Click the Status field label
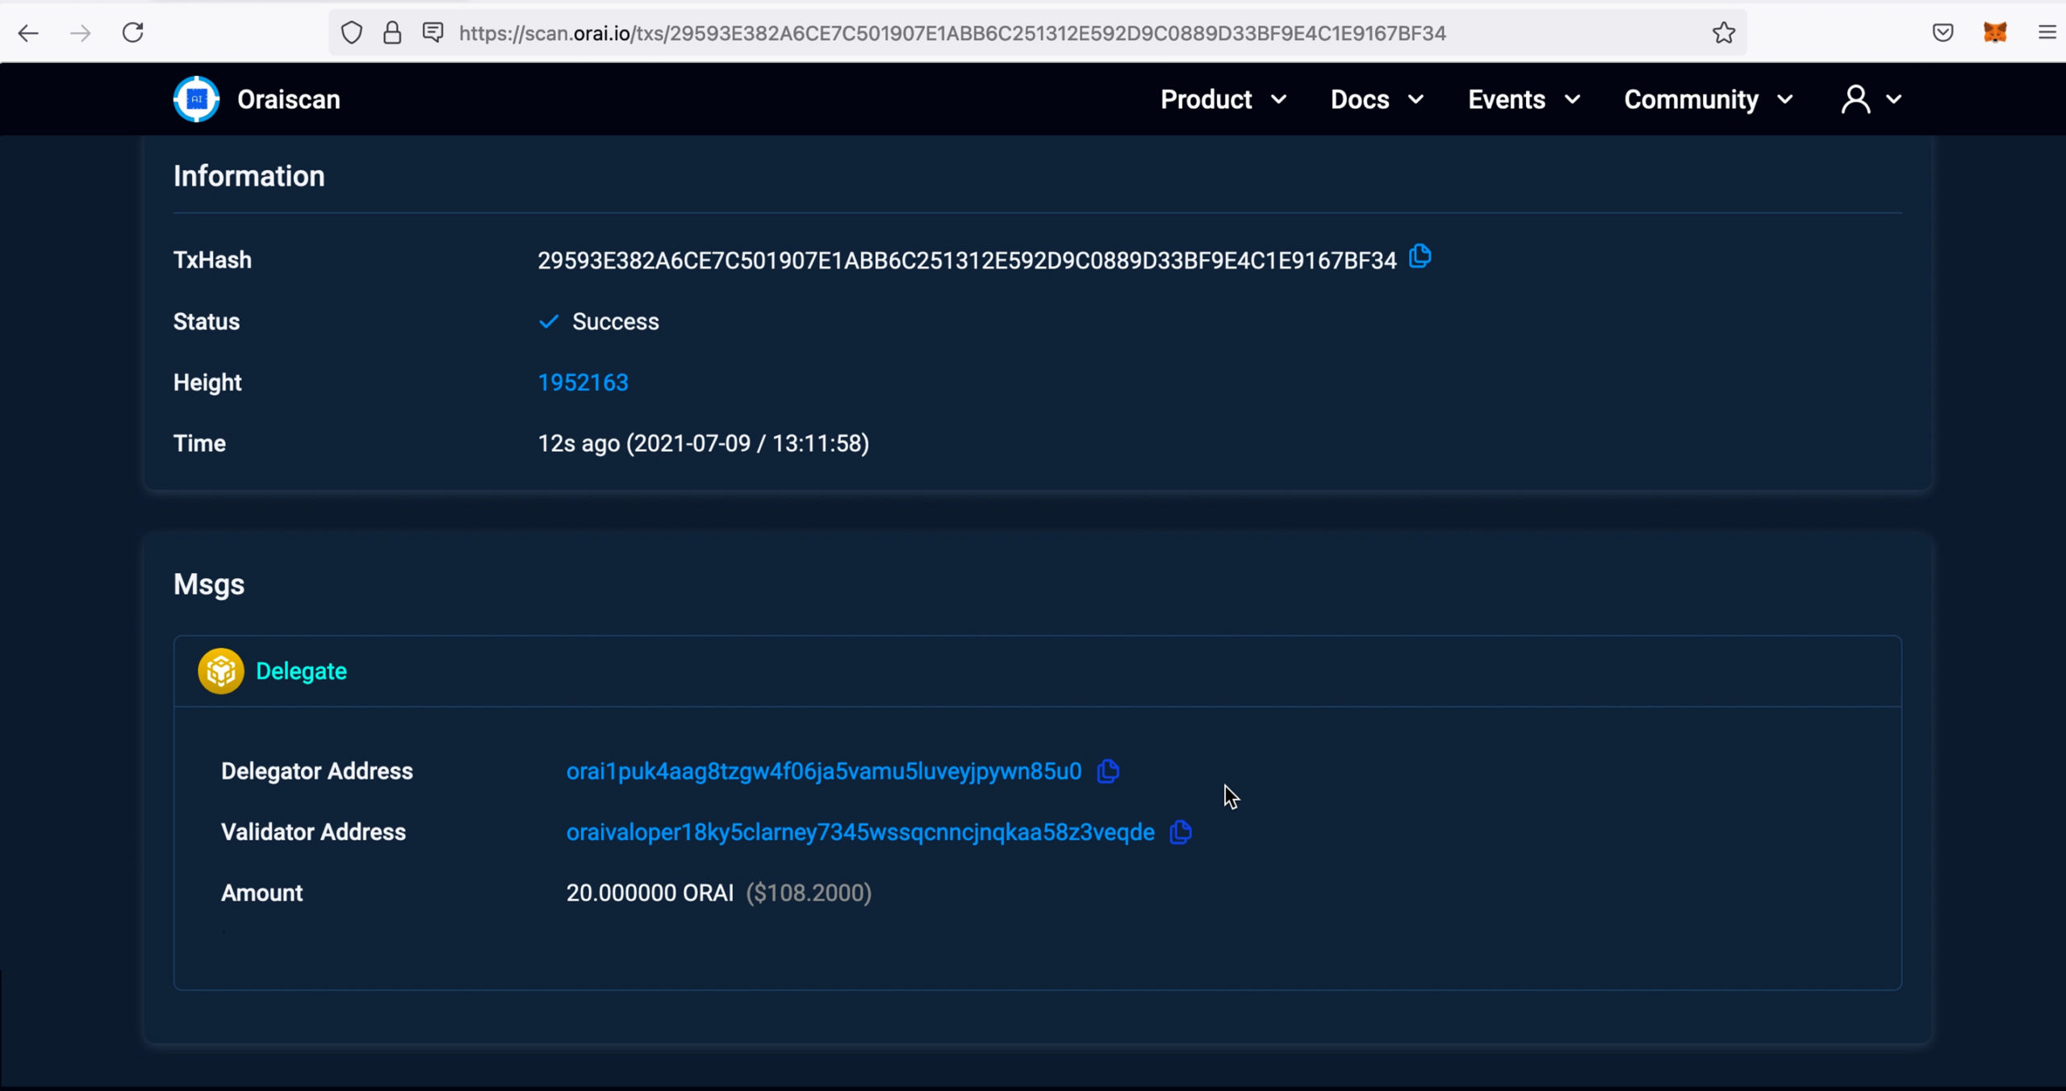Image resolution: width=2066 pixels, height=1091 pixels. coord(206,321)
